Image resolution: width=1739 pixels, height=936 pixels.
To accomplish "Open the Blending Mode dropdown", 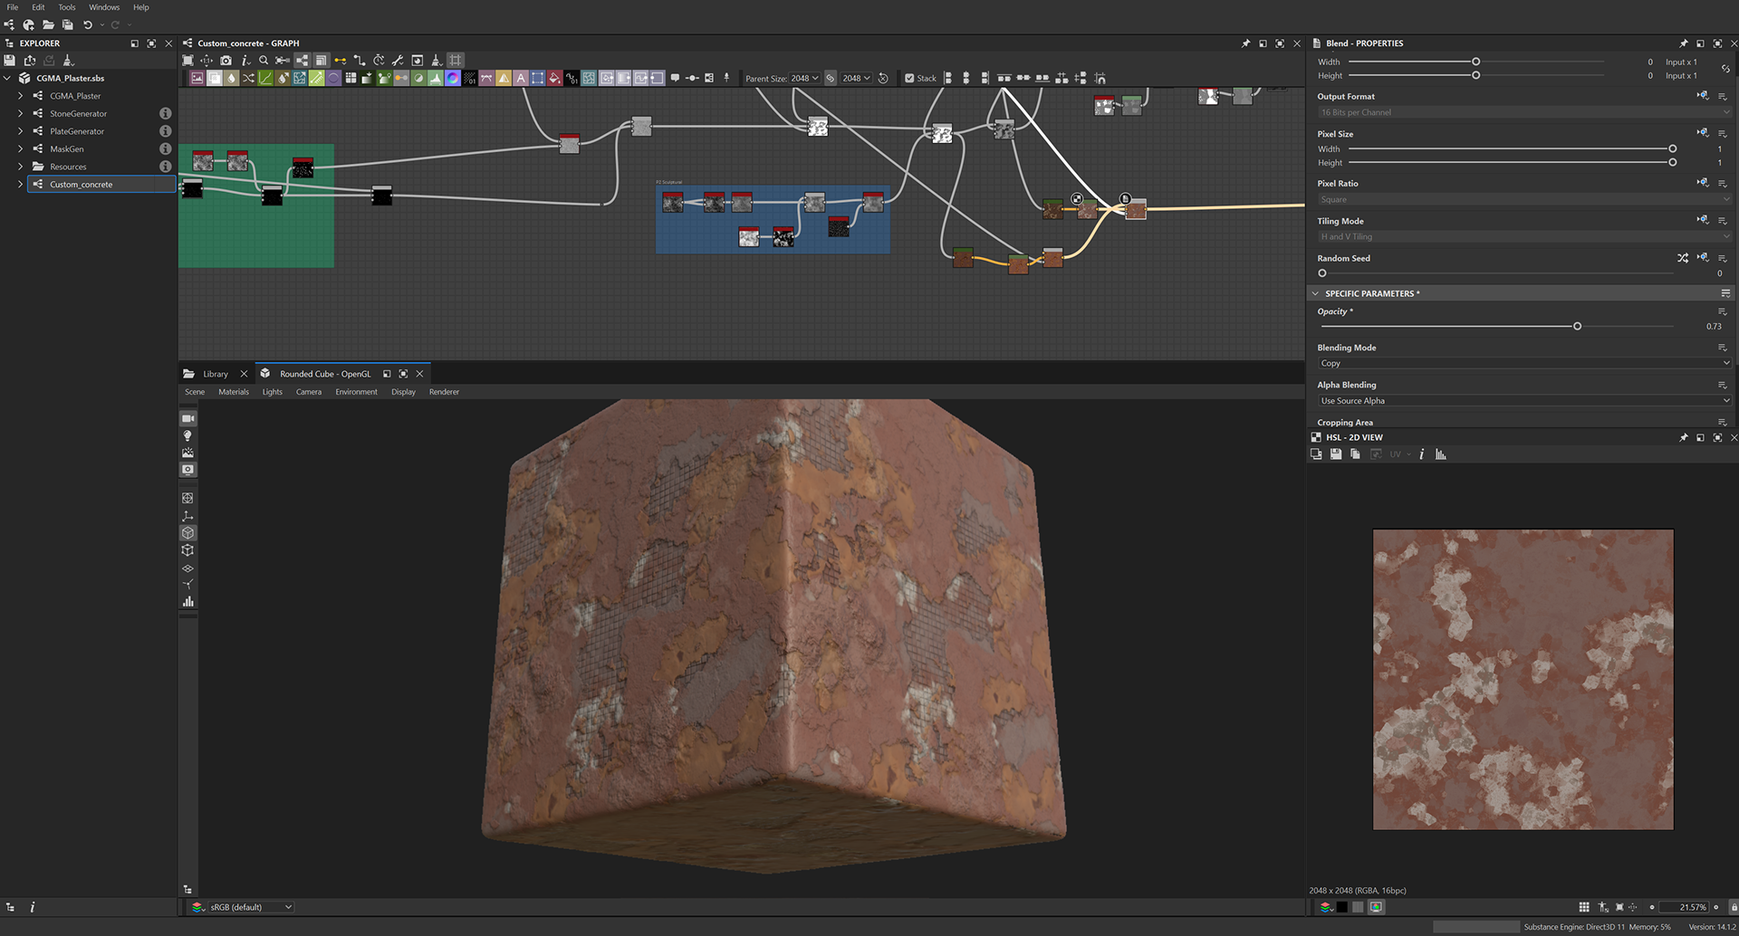I will [1522, 363].
